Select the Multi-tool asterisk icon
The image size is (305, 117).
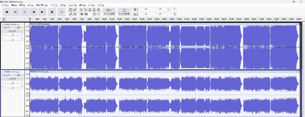(x=75, y=14)
